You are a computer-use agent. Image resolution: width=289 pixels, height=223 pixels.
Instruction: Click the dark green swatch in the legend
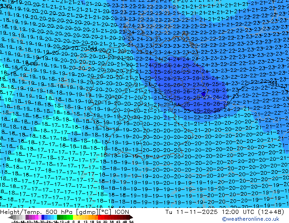coord(58,218)
